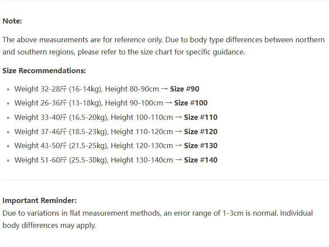Click the Weight 32-28斤 (16-14kg) line
329x247 pixels.
pyautogui.click(x=107, y=89)
